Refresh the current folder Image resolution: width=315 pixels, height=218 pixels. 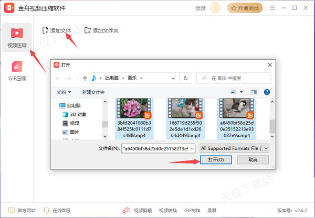(186, 78)
